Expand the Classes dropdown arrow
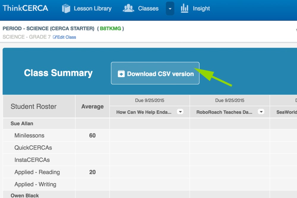 [170, 9]
